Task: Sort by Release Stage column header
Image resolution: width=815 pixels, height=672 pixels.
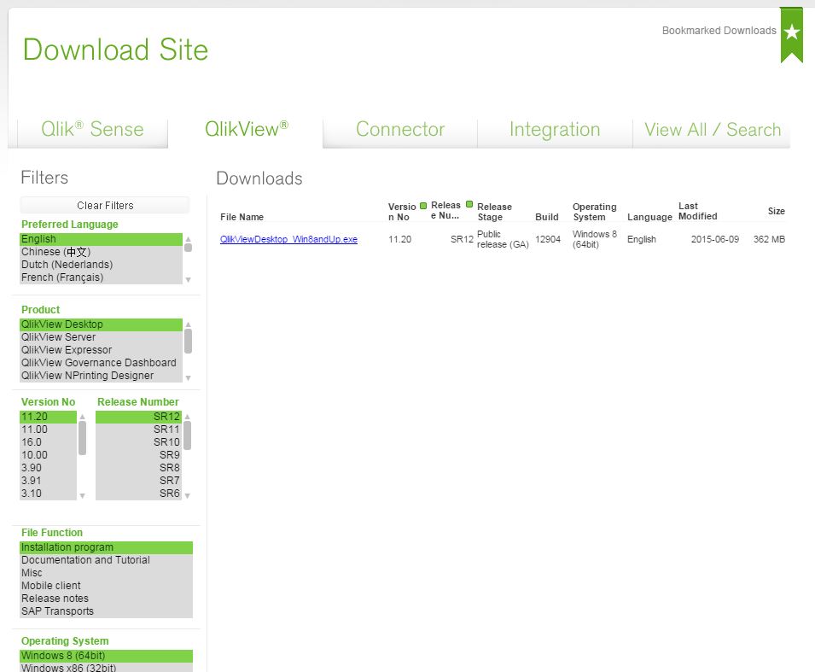Action: click(494, 212)
